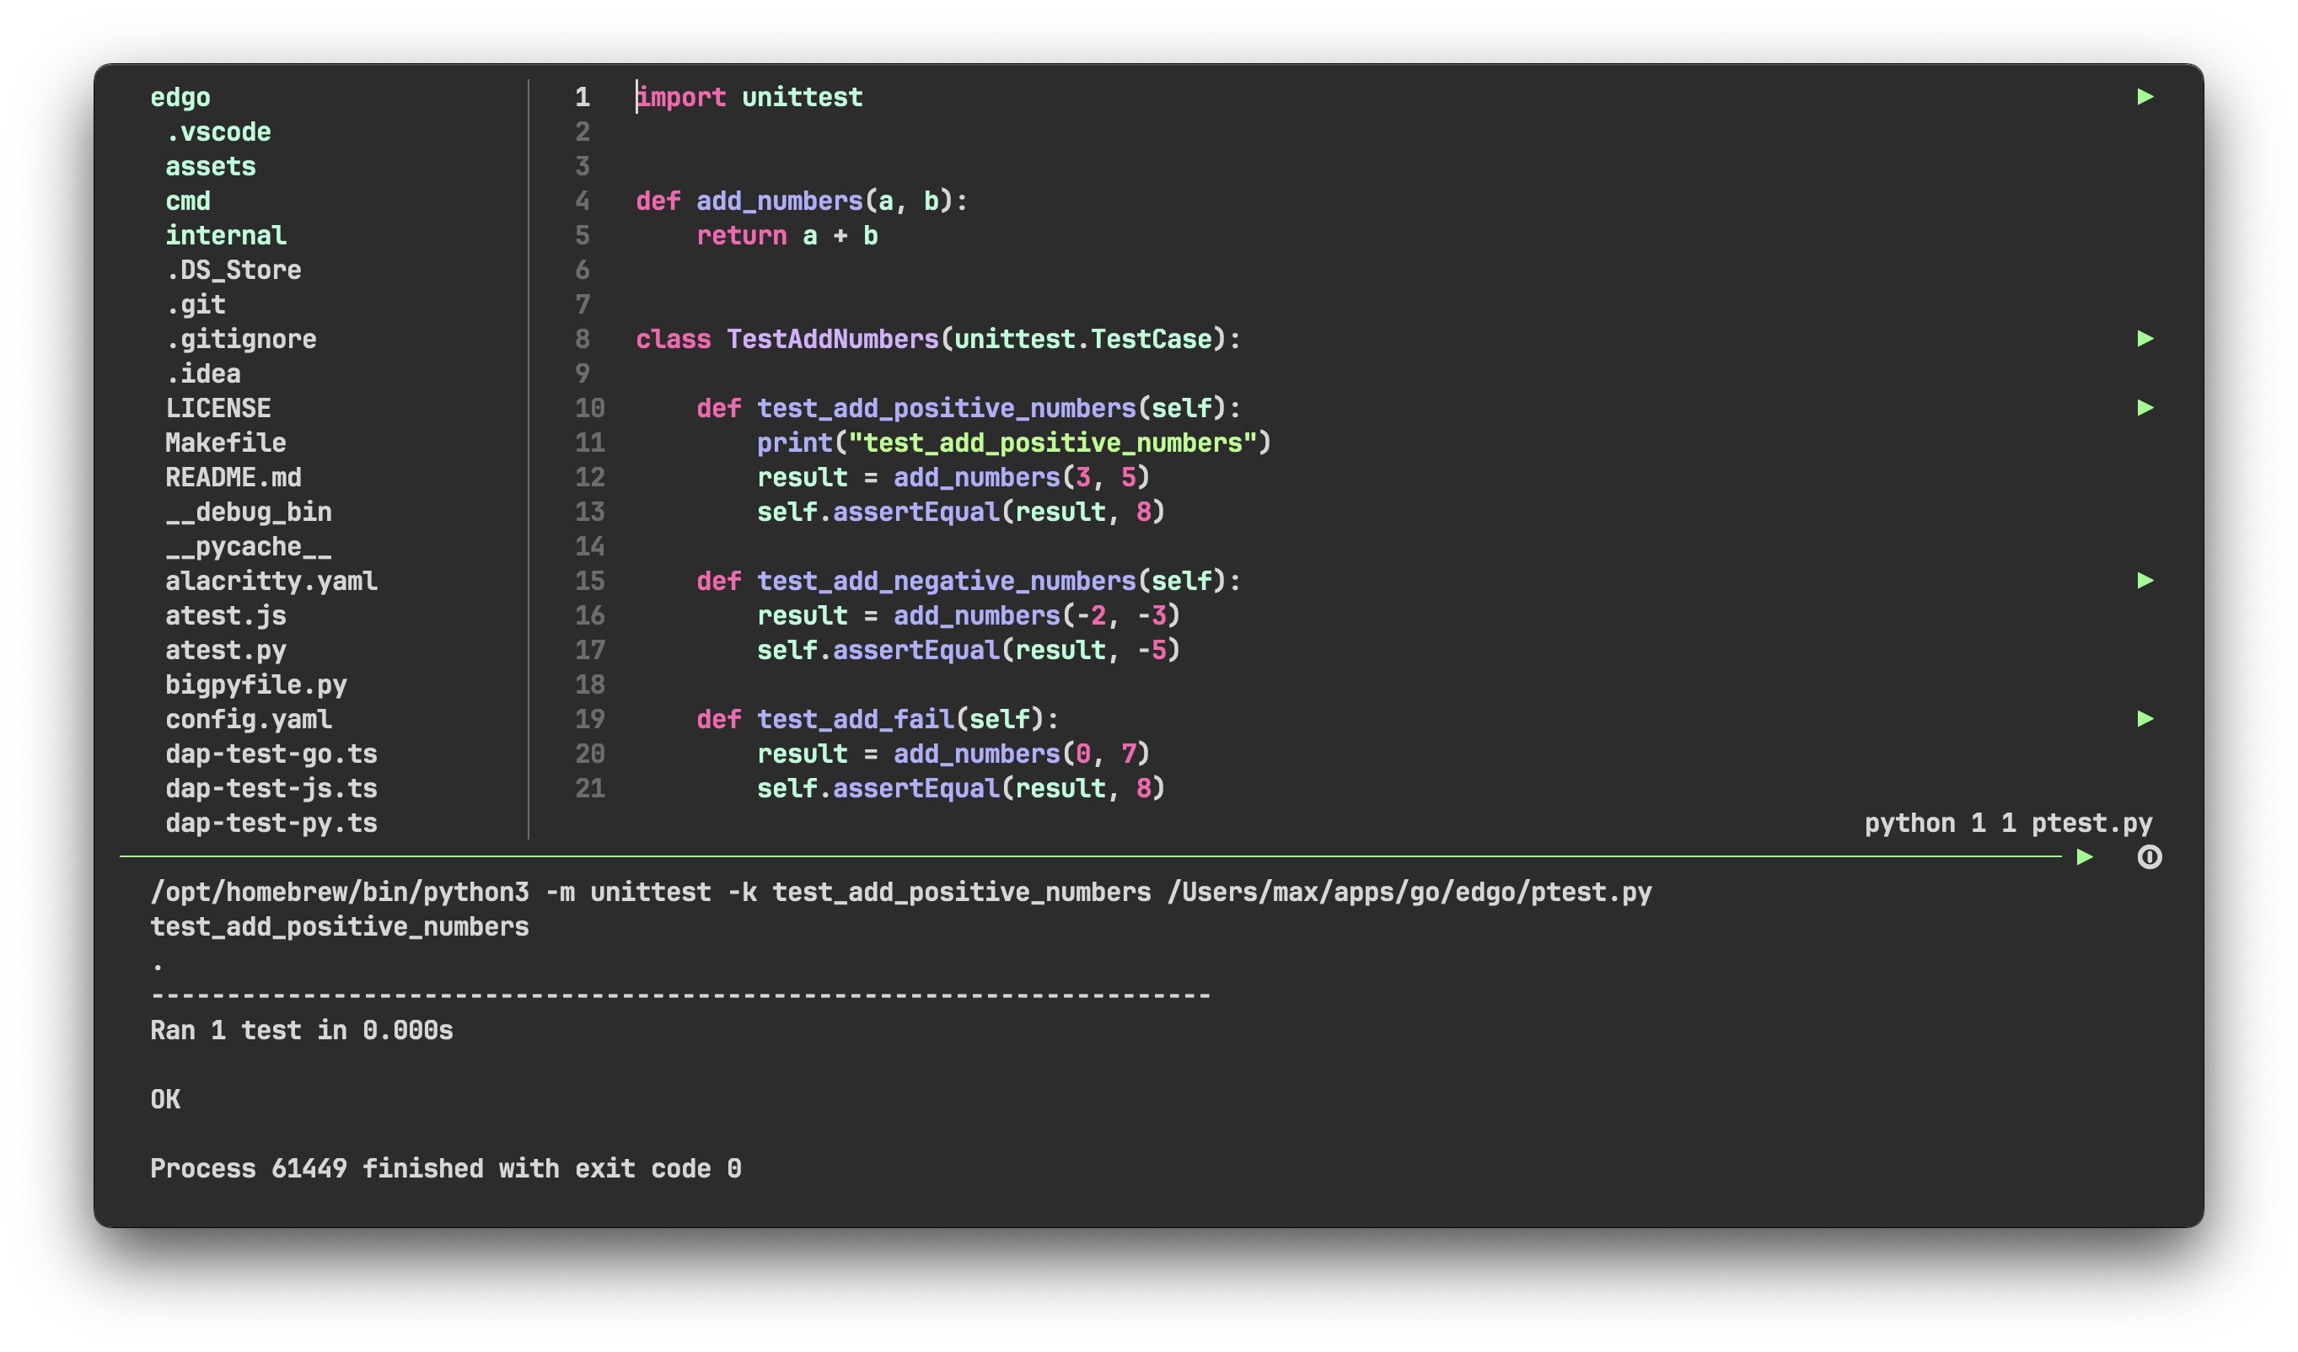The height and width of the screenshot is (1352, 2298).
Task: Place the cursor on line 5 return statement
Action: [786, 236]
